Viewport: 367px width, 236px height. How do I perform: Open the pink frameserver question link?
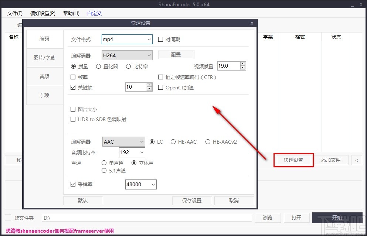click(60, 231)
